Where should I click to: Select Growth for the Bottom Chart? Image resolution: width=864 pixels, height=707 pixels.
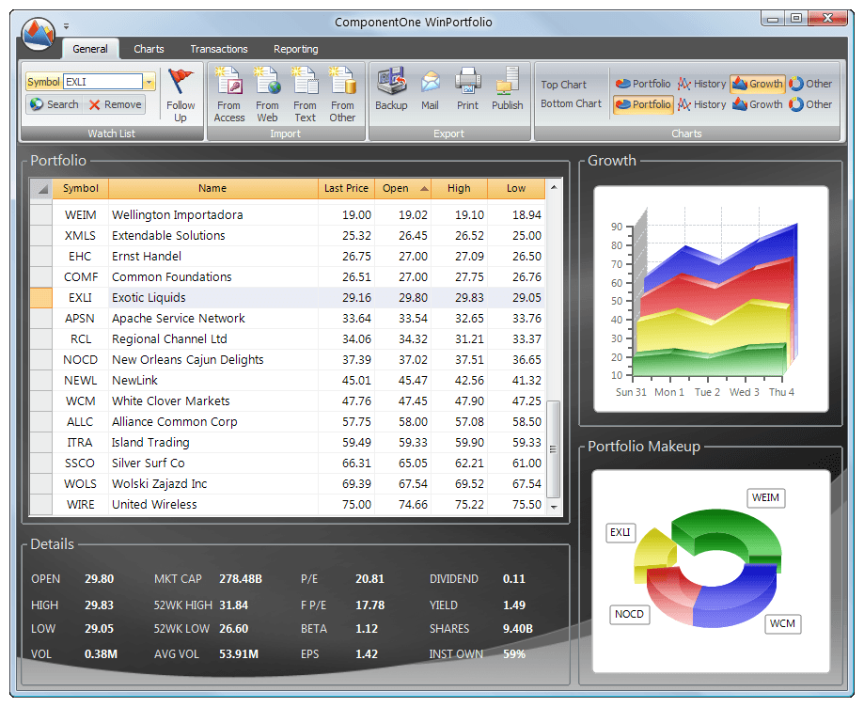(x=758, y=104)
